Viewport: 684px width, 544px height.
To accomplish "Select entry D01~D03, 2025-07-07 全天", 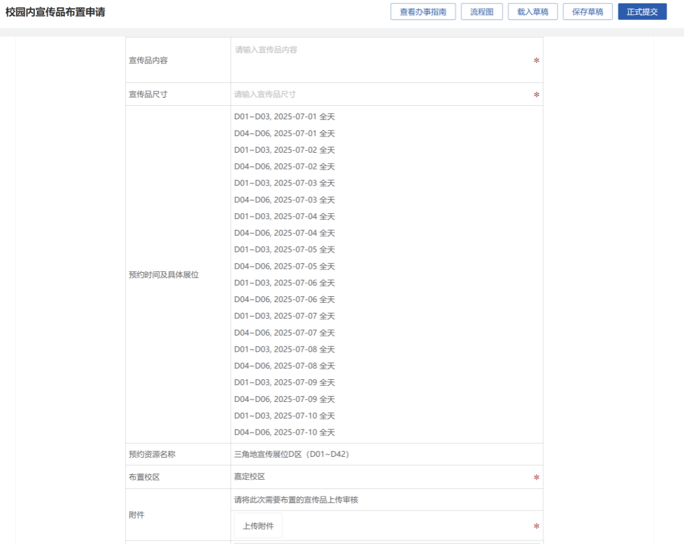I will pos(284,316).
